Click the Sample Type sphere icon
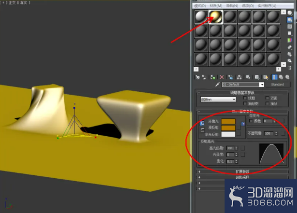 click(290, 13)
